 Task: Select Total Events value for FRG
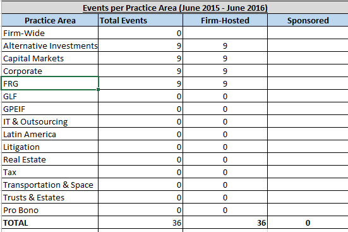140,83
